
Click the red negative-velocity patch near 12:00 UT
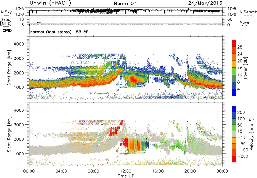pos(126,143)
